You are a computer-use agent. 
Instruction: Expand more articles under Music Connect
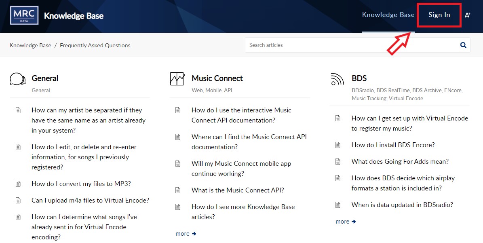[x=186, y=234]
